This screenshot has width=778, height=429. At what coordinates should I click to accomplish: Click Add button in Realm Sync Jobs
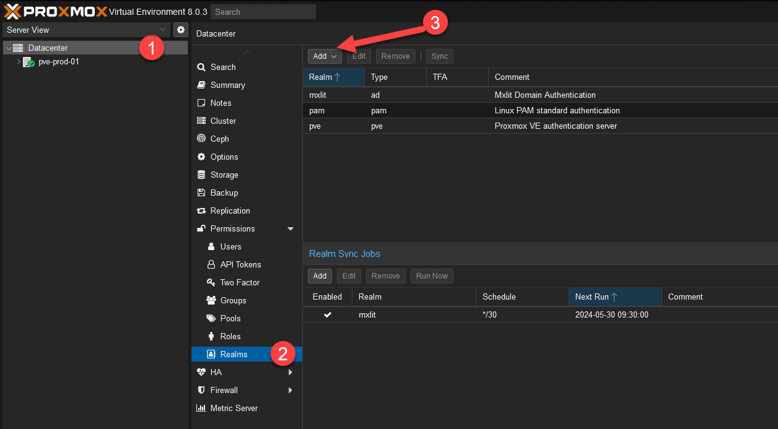320,276
